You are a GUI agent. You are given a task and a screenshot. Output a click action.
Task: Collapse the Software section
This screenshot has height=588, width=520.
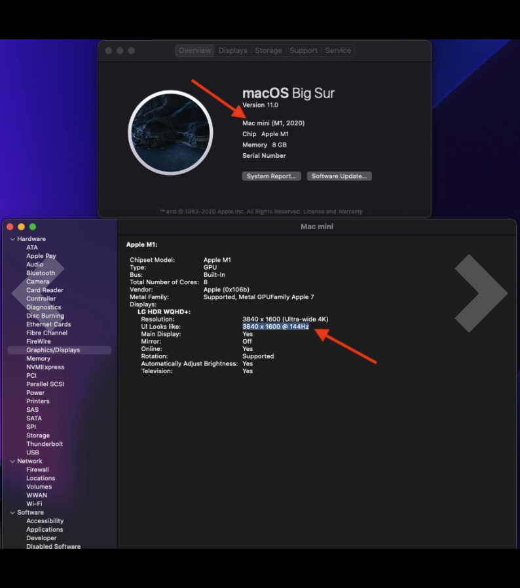click(12, 513)
